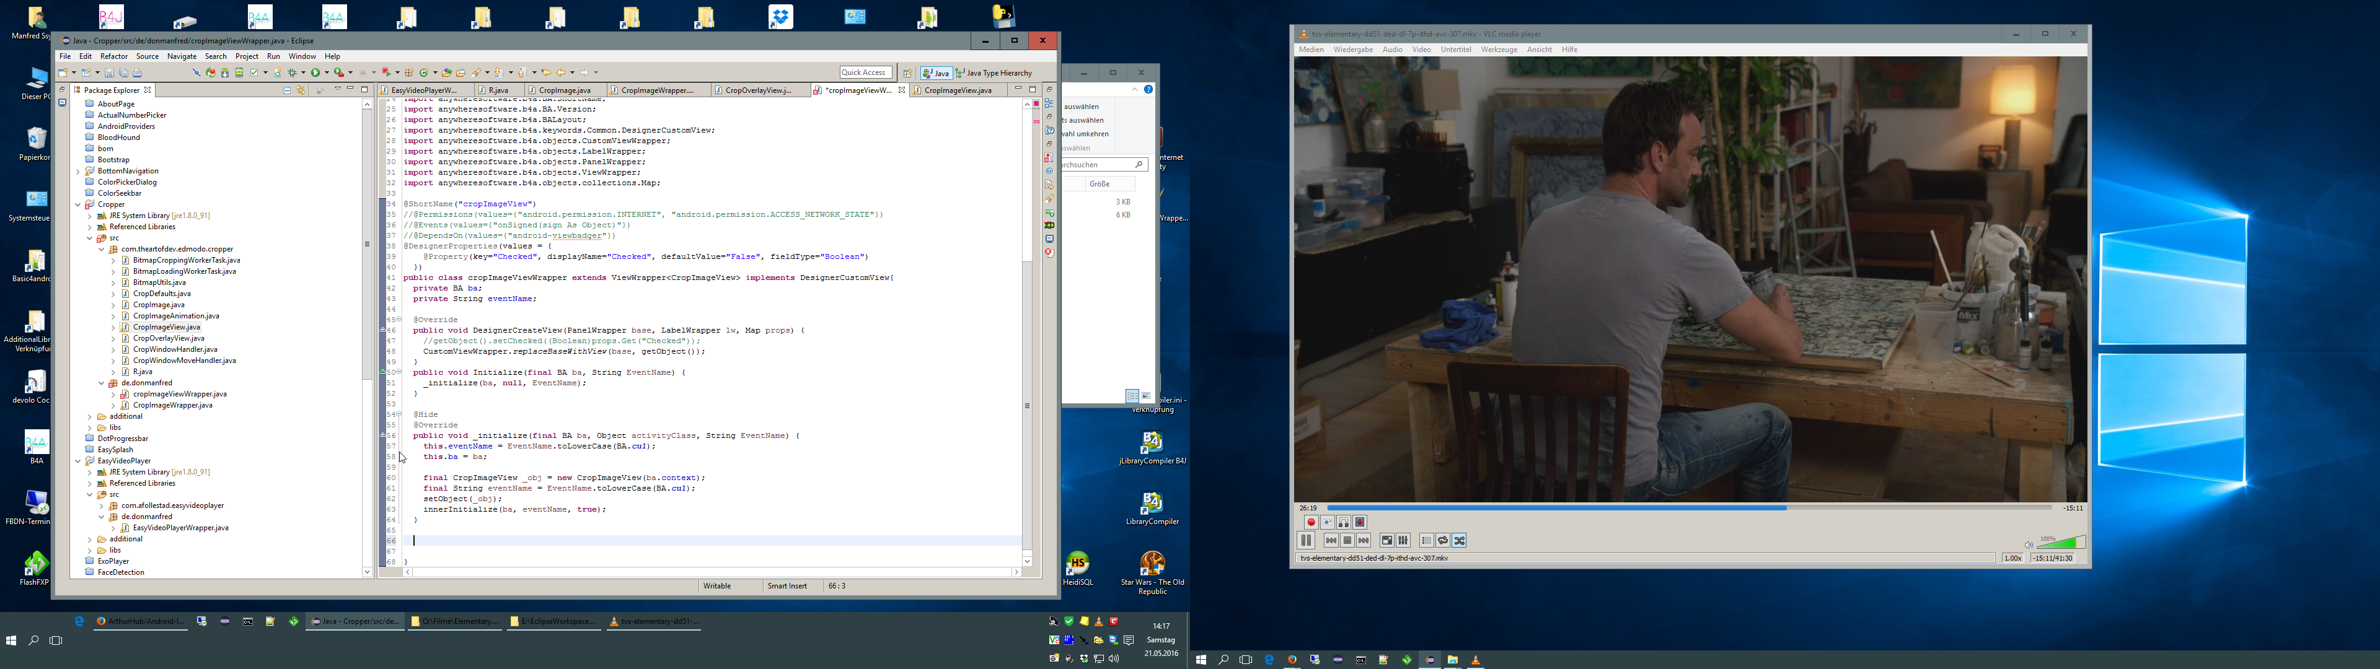Open CropImageView.java in Package Explorer
The image size is (2380, 669).
166,327
